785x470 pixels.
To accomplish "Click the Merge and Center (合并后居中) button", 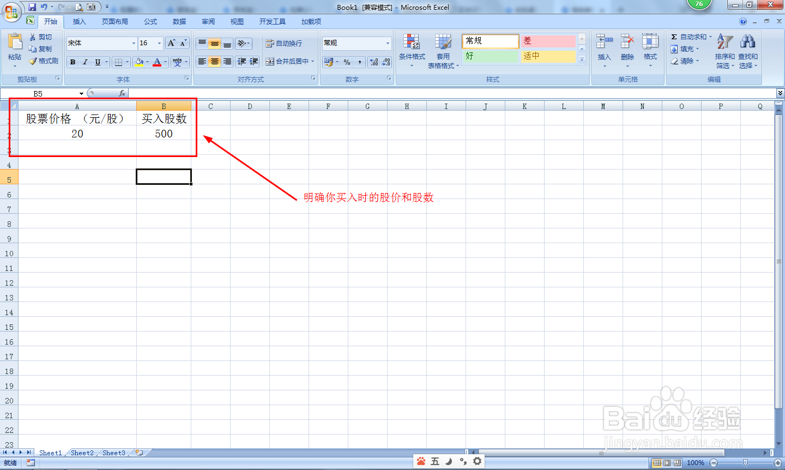I will click(x=287, y=62).
